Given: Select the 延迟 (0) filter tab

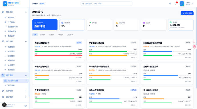Looking at the screenshot, I should click(51, 35).
